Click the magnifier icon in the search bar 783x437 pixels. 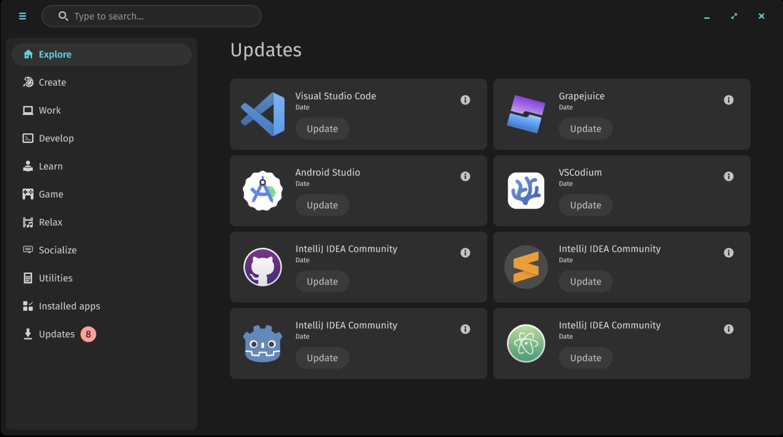coord(64,16)
